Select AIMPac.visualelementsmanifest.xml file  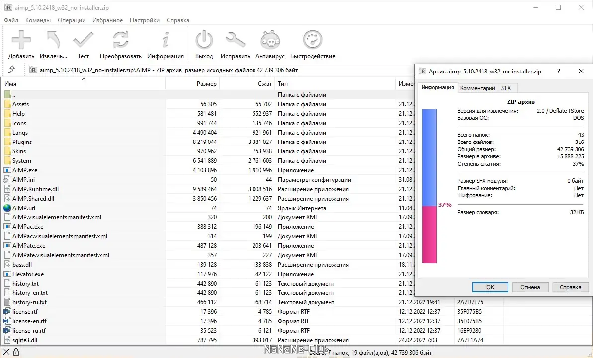coord(60,236)
